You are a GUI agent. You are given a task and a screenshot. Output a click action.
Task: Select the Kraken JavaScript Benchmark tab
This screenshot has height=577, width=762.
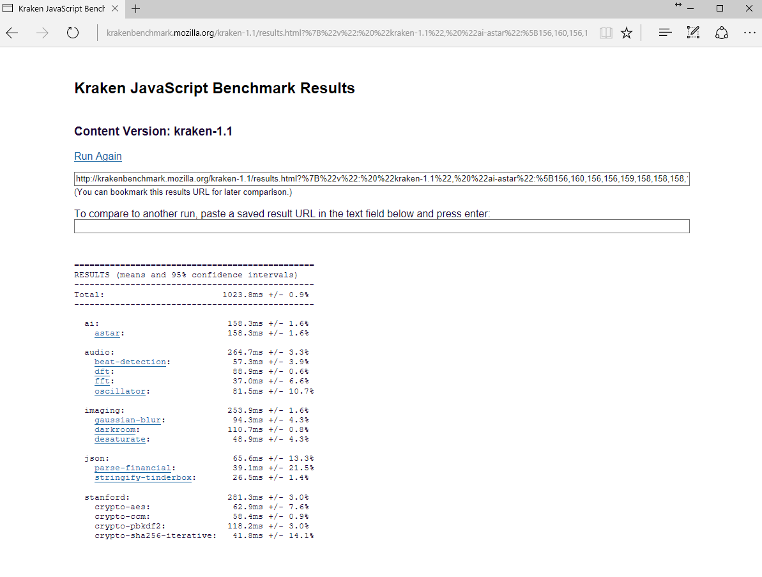coord(62,9)
